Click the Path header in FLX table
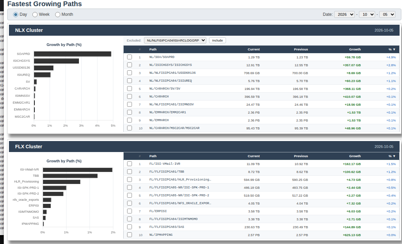The image size is (402, 244). tap(153, 156)
